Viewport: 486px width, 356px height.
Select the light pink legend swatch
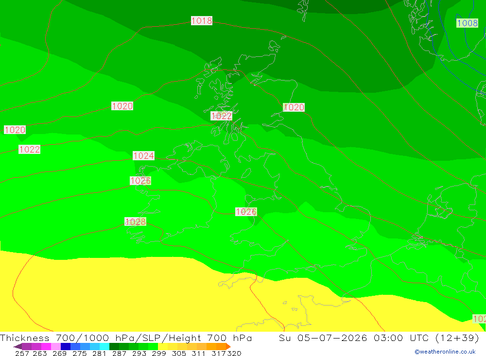pyautogui.click(x=56, y=346)
